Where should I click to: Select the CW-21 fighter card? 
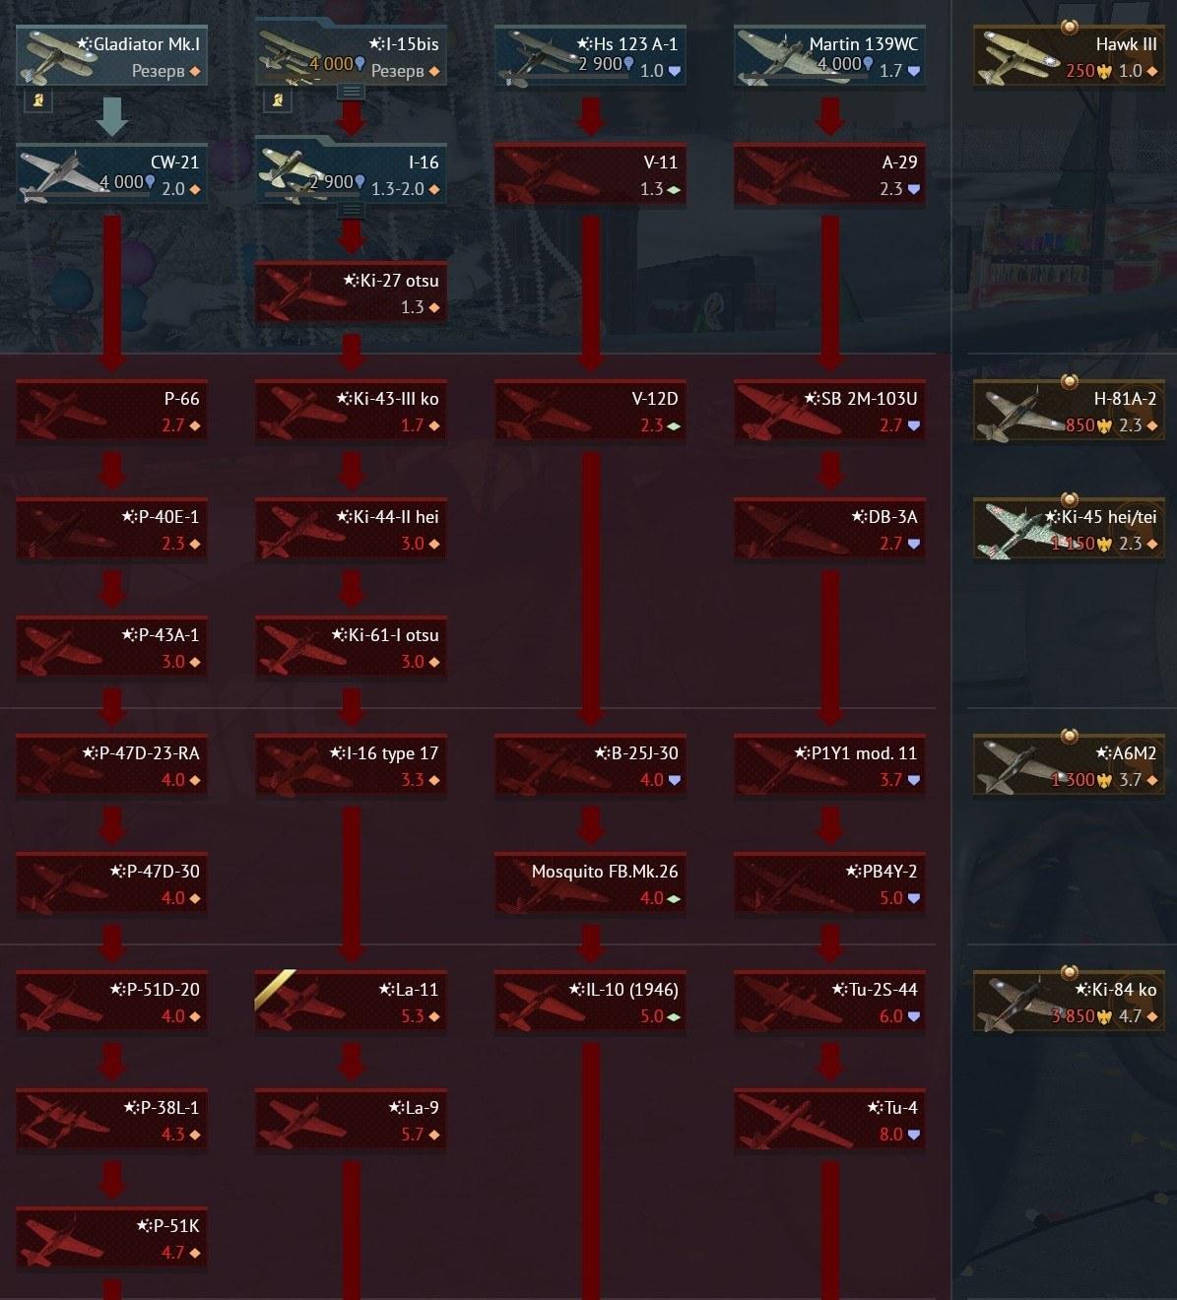112,175
